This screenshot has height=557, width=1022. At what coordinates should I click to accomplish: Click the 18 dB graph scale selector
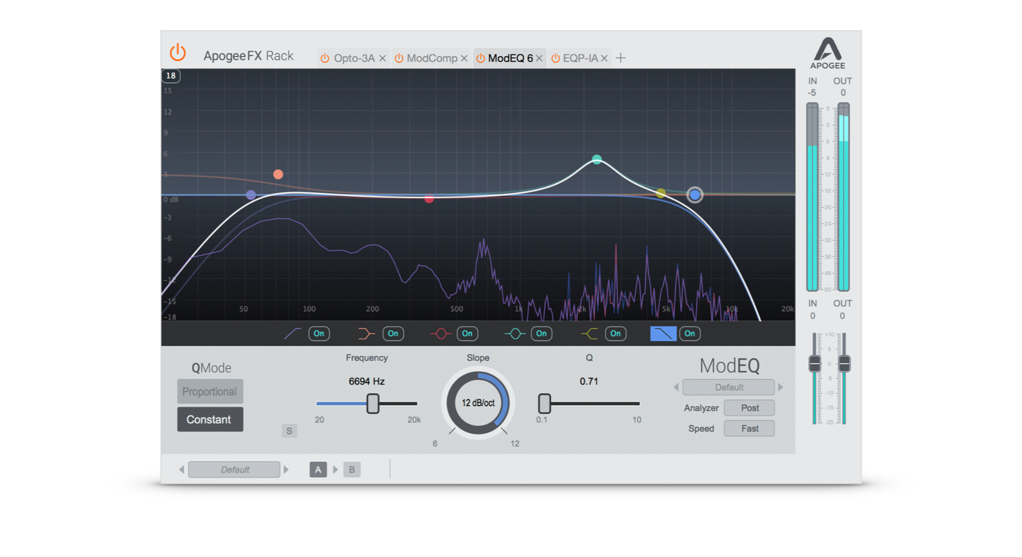[171, 76]
